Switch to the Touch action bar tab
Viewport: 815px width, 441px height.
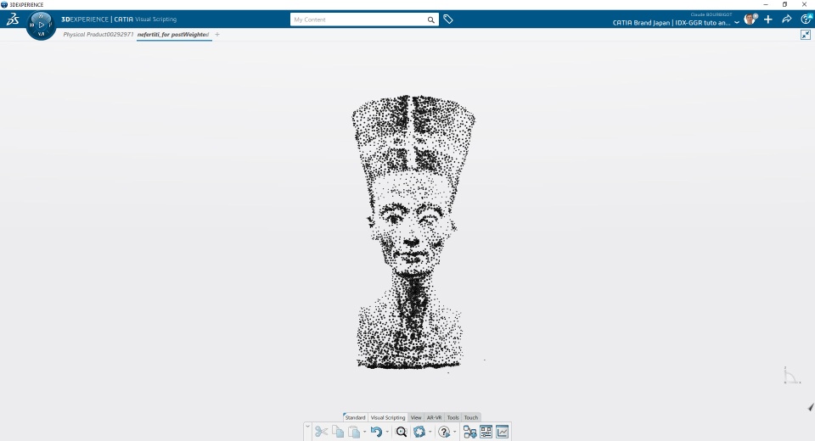(x=471, y=417)
